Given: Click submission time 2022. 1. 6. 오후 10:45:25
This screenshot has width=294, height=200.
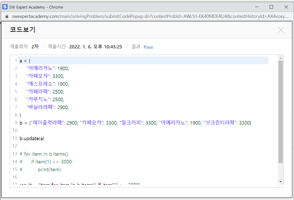Looking at the screenshot, I should 96,47.
